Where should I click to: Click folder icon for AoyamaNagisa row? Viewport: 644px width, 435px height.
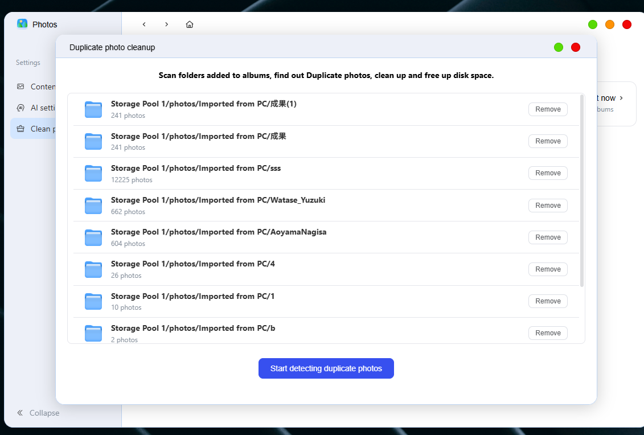(93, 237)
